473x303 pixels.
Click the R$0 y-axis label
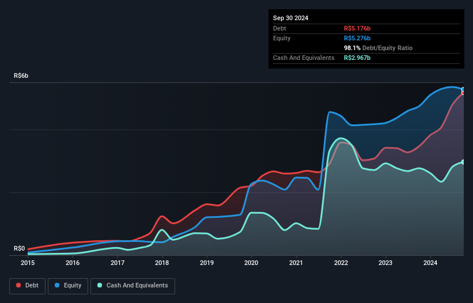point(20,248)
